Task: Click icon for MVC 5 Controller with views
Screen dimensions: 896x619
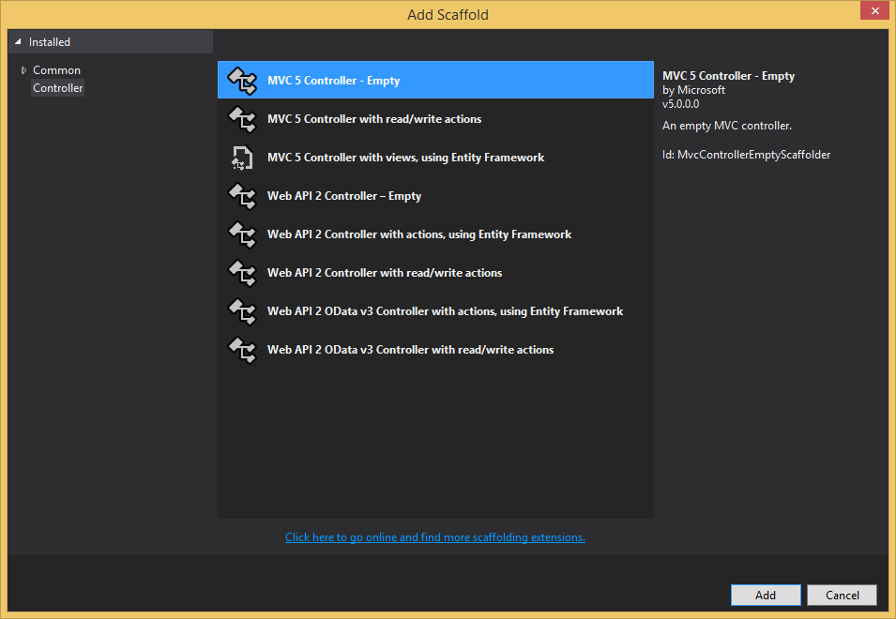Action: point(242,158)
